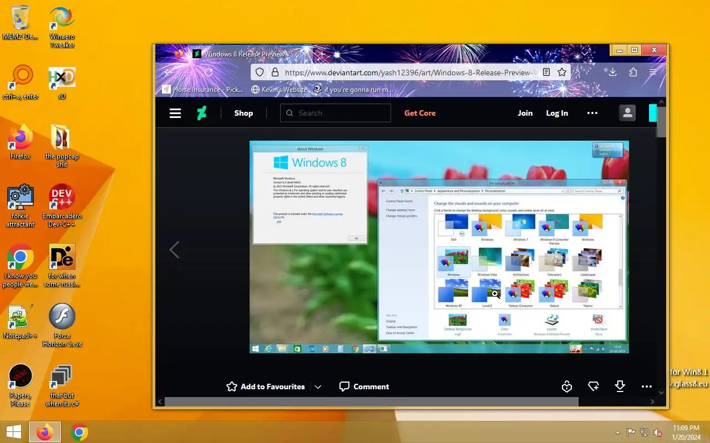Toggle reader view in the address bar
The image size is (710, 443).
pyautogui.click(x=546, y=73)
